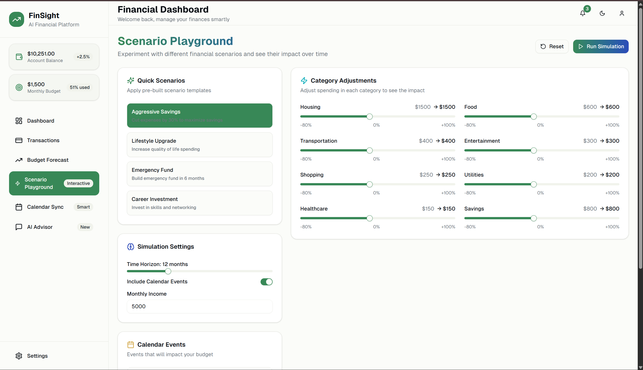Go to Budget Forecast page
Image resolution: width=643 pixels, height=370 pixels.
point(48,160)
